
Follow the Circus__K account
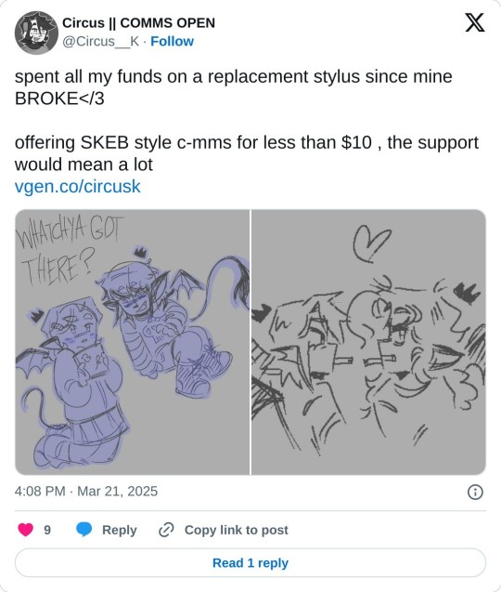coord(172,41)
